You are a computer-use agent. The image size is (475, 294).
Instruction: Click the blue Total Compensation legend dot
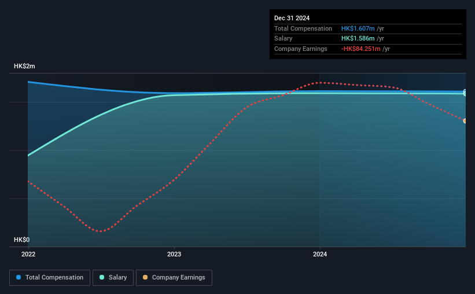coord(19,277)
